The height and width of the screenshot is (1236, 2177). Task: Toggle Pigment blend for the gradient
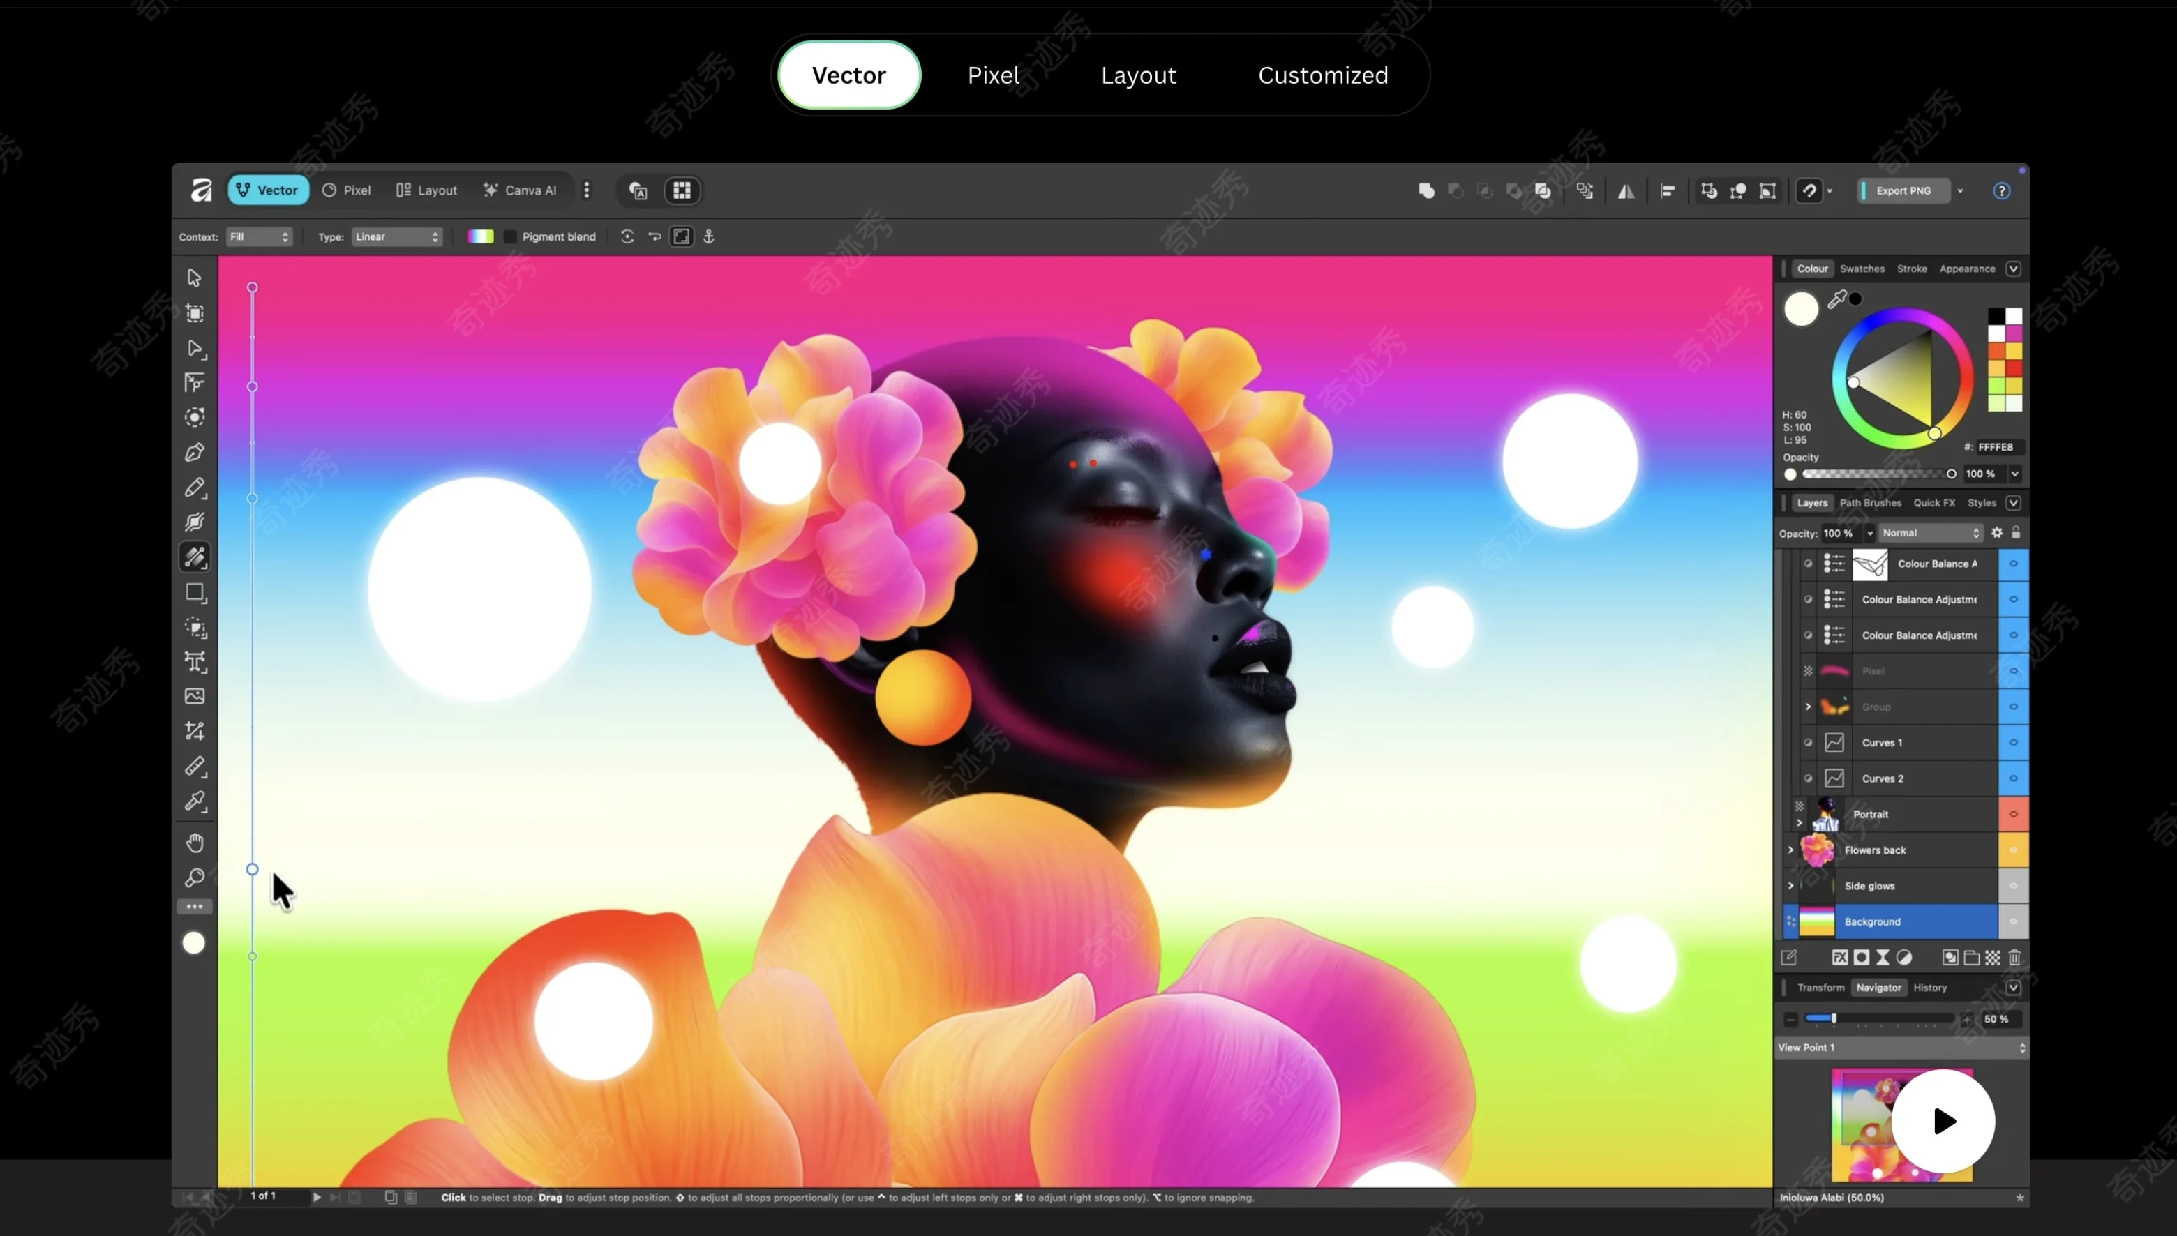(509, 237)
